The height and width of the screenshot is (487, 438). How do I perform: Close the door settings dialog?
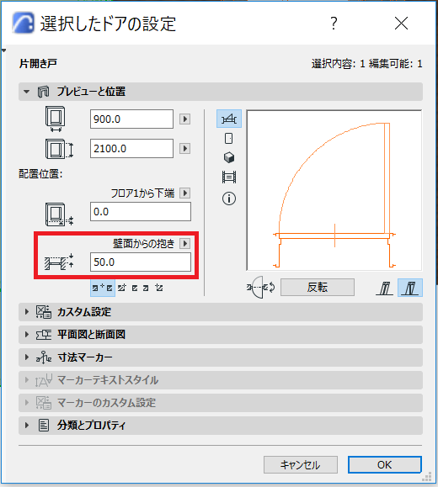coord(401,24)
